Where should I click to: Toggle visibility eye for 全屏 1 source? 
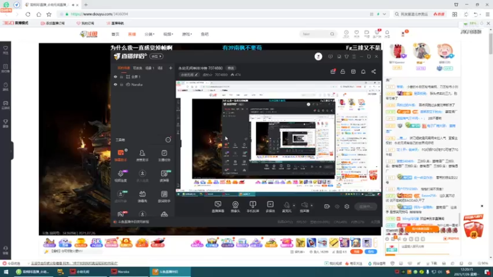(115, 76)
